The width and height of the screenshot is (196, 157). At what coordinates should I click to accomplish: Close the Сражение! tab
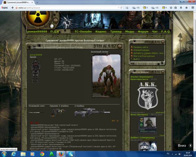click(32, 2)
